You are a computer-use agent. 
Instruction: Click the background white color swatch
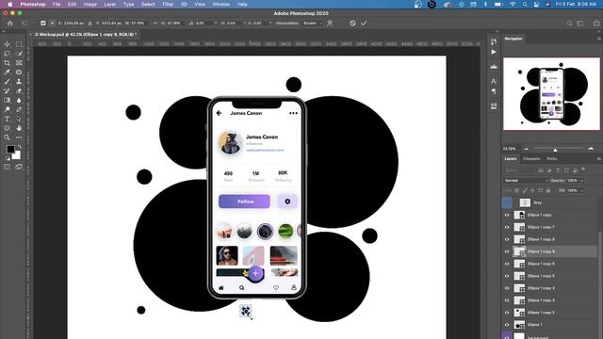point(17,155)
